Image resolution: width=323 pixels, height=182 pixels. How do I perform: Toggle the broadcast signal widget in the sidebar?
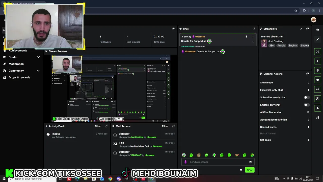pos(317,89)
